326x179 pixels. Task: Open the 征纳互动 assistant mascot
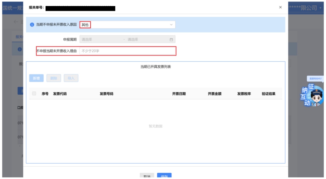click(x=312, y=95)
